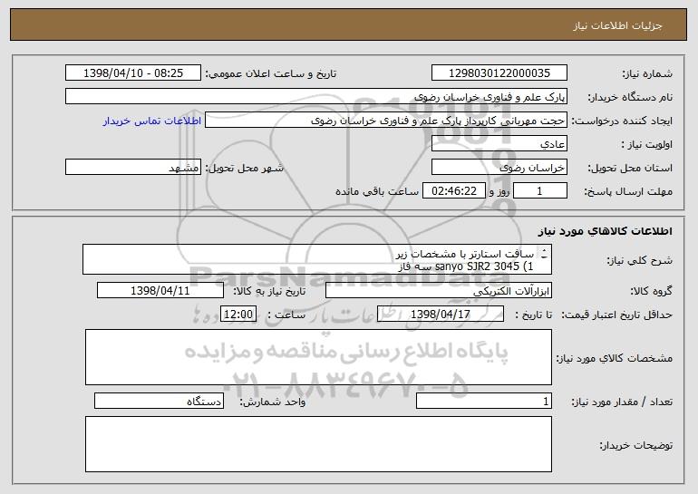698x494 pixels.
Task: Click the buyer organization name field
Action: pyautogui.click(x=316, y=96)
